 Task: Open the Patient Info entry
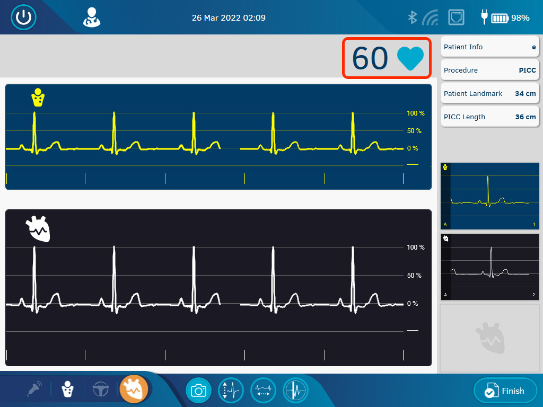tap(489, 47)
